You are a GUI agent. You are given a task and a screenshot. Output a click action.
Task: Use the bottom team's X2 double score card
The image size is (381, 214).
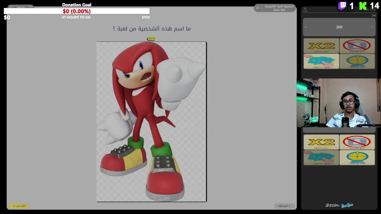321,142
